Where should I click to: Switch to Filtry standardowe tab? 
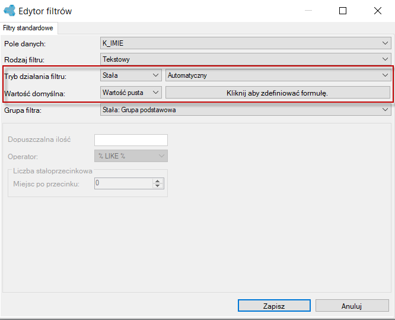pos(28,28)
